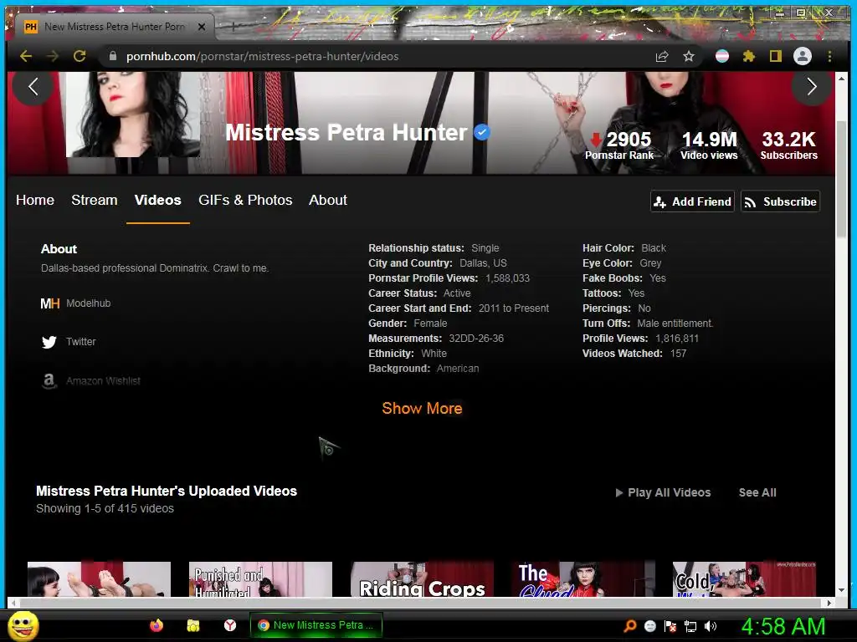The image size is (857, 642).
Task: Bookmark this page with the star icon
Action: pos(689,56)
